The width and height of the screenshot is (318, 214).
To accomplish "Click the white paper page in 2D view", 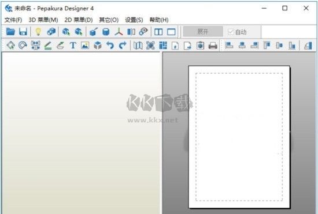I will click(x=239, y=137).
